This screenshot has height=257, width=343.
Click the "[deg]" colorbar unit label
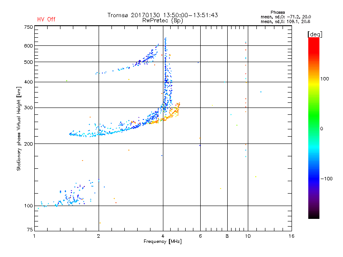coord(315,34)
